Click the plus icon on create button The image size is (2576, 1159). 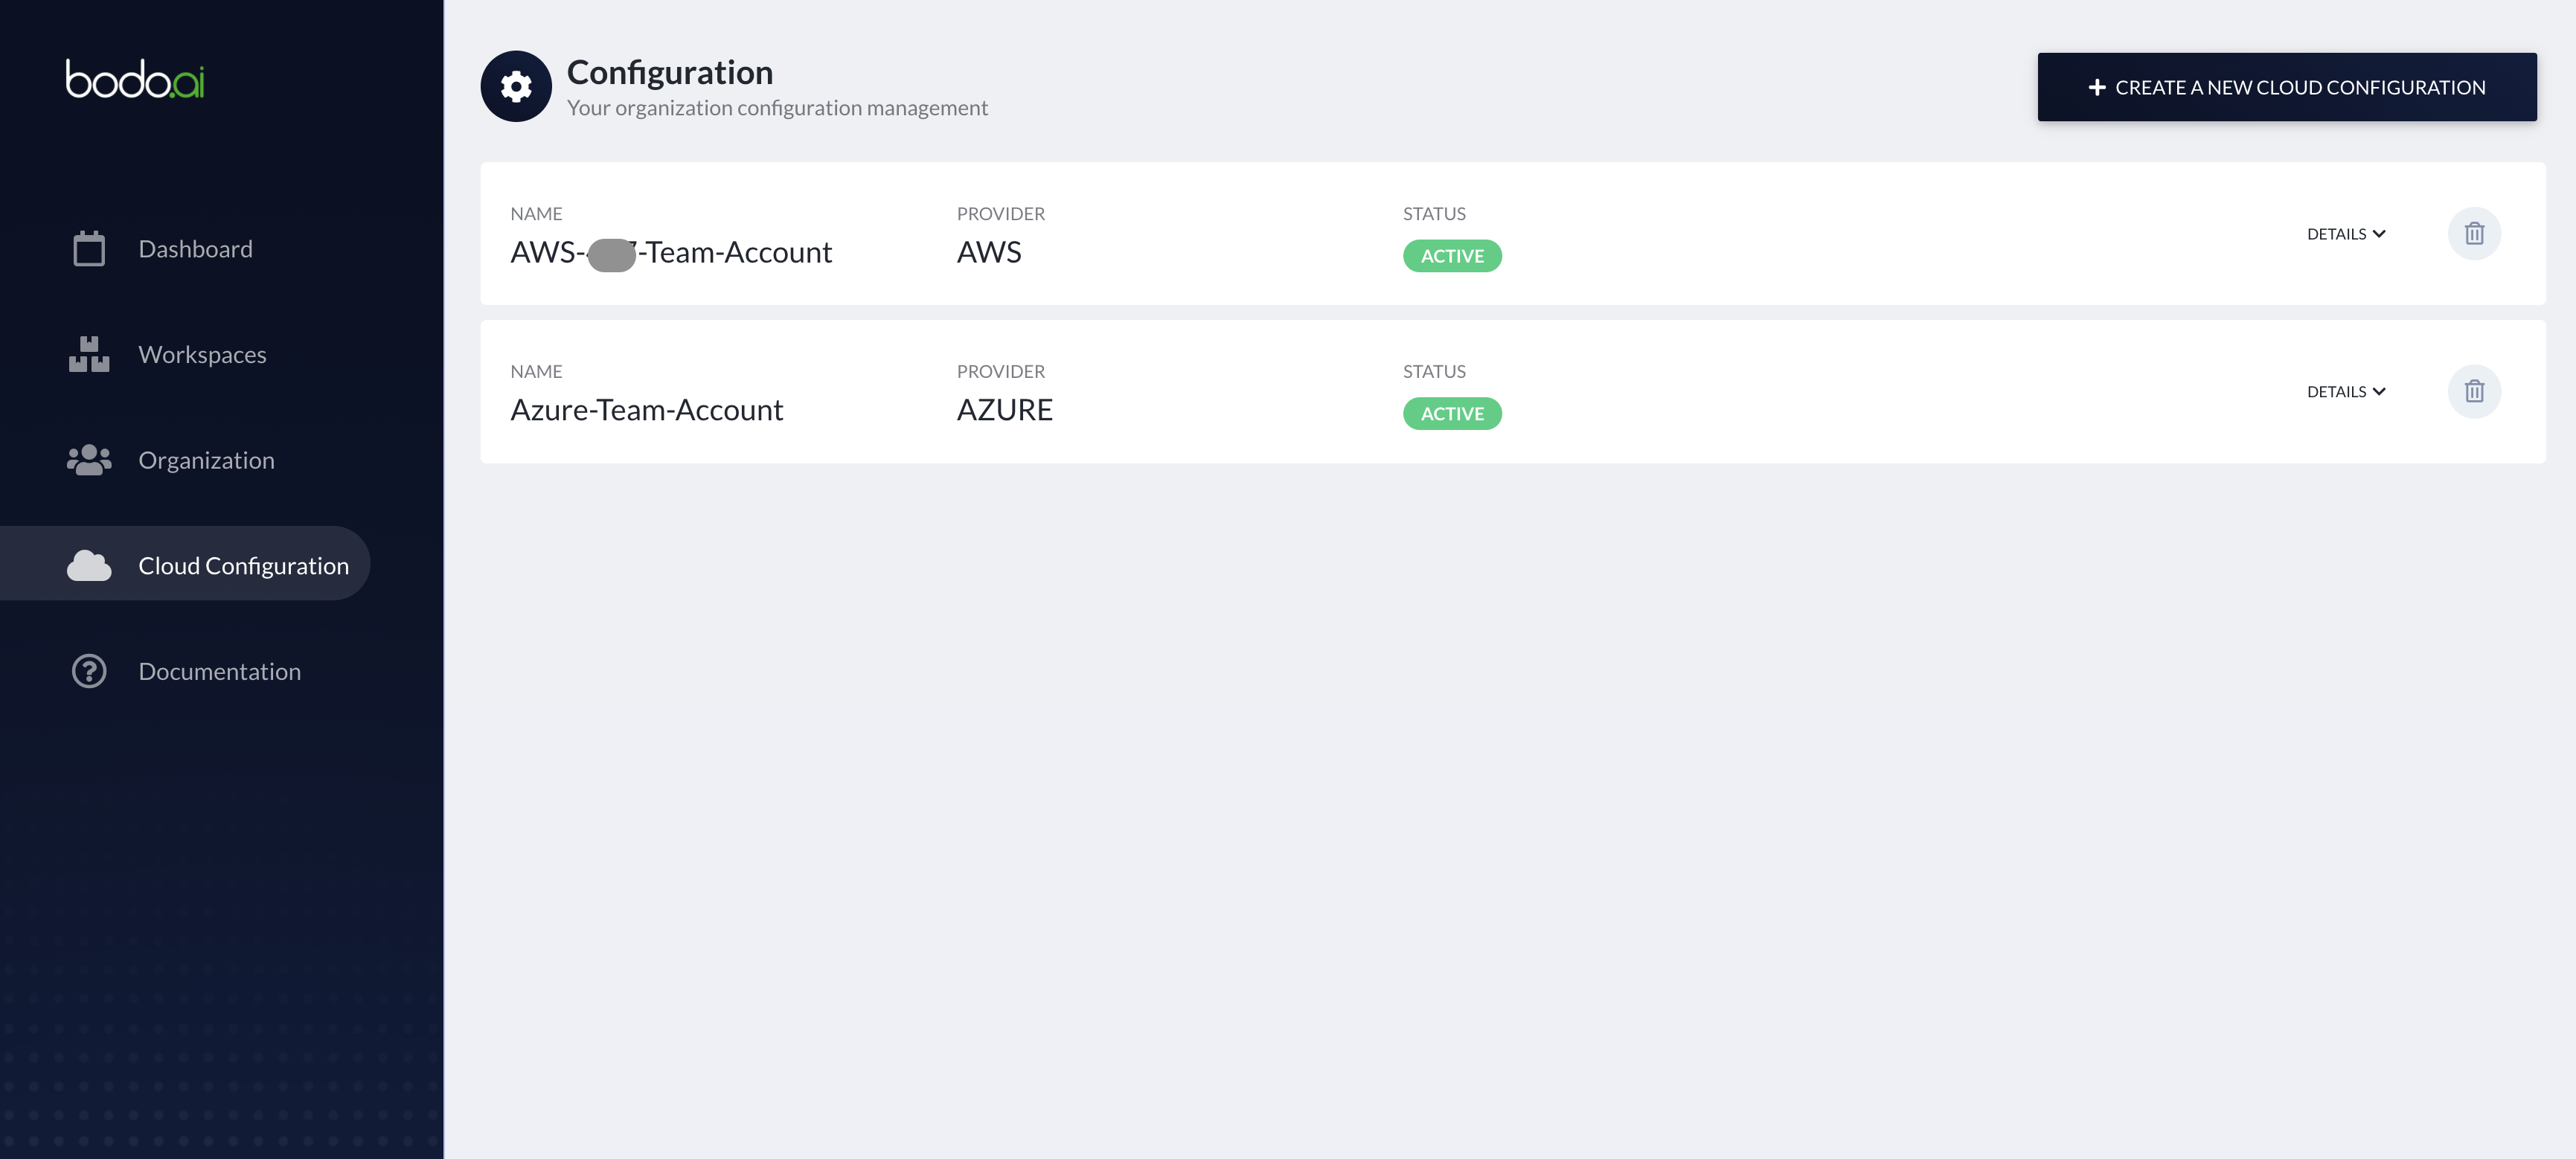(2097, 88)
